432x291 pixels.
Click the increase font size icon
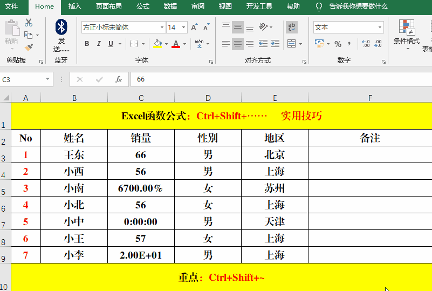click(194, 28)
